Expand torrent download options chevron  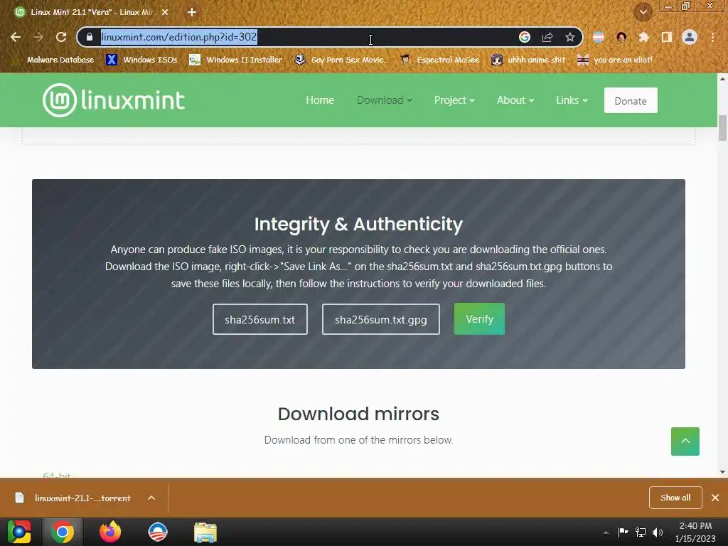pos(151,498)
